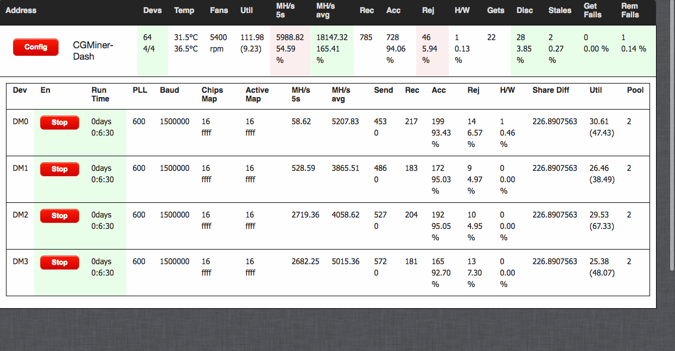Image resolution: width=675 pixels, height=351 pixels.
Task: Click the Share Diff column header
Action: (551, 90)
